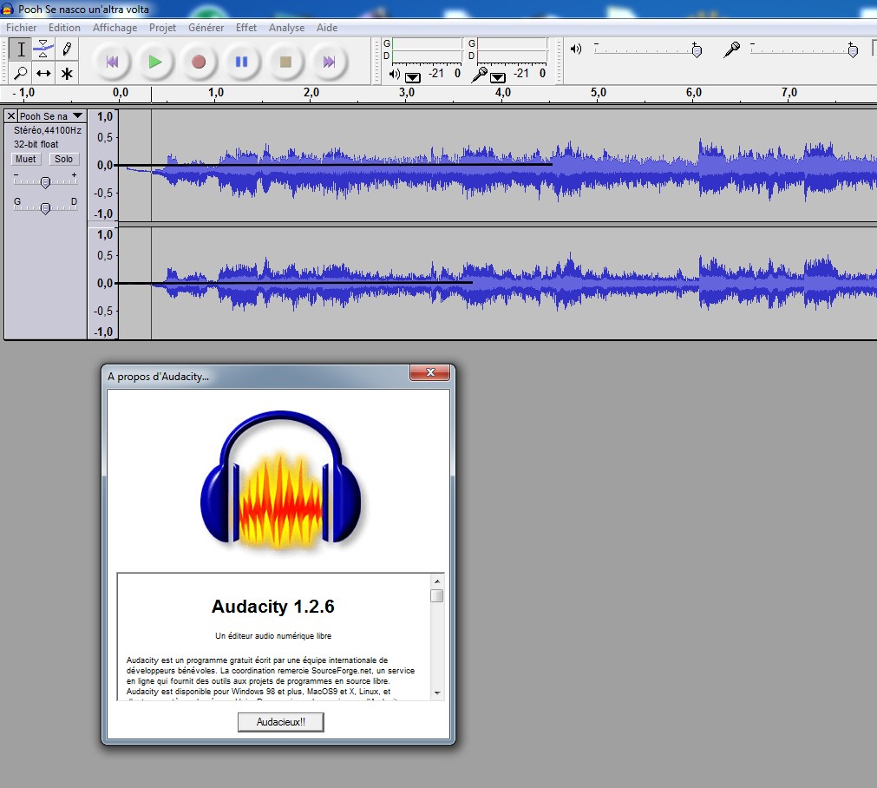Screen dimensions: 877x788
Task: Select the Multi-tool asterisk icon
Action: (66, 73)
